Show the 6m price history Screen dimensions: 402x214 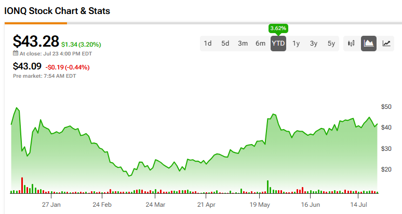tap(260, 44)
